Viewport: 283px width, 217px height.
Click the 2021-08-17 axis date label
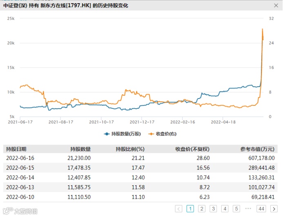coord(61,122)
